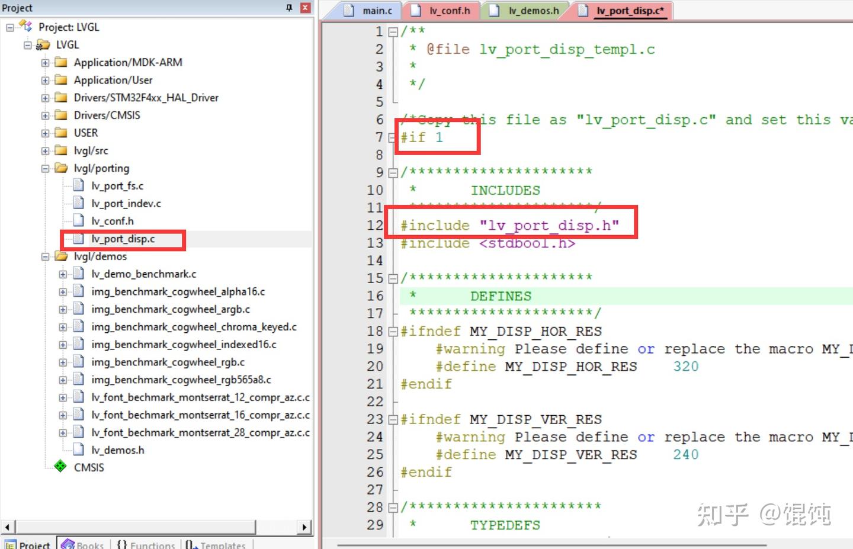Collapse the #if 1 fold at line 7
This screenshot has height=549, width=853.
[393, 137]
